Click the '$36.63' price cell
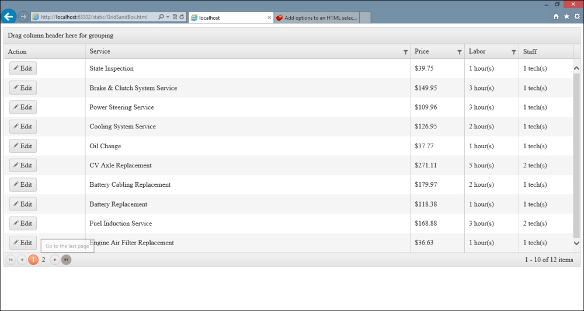The image size is (584, 311). tap(437, 243)
